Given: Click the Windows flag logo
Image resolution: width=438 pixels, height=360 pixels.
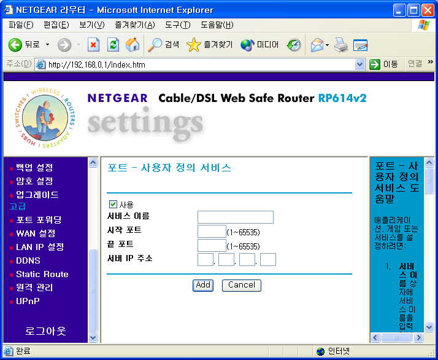Looking at the screenshot, I should coord(424,25).
